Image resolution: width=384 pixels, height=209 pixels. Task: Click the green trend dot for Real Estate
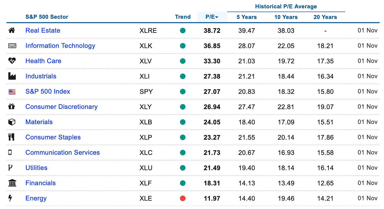183,31
